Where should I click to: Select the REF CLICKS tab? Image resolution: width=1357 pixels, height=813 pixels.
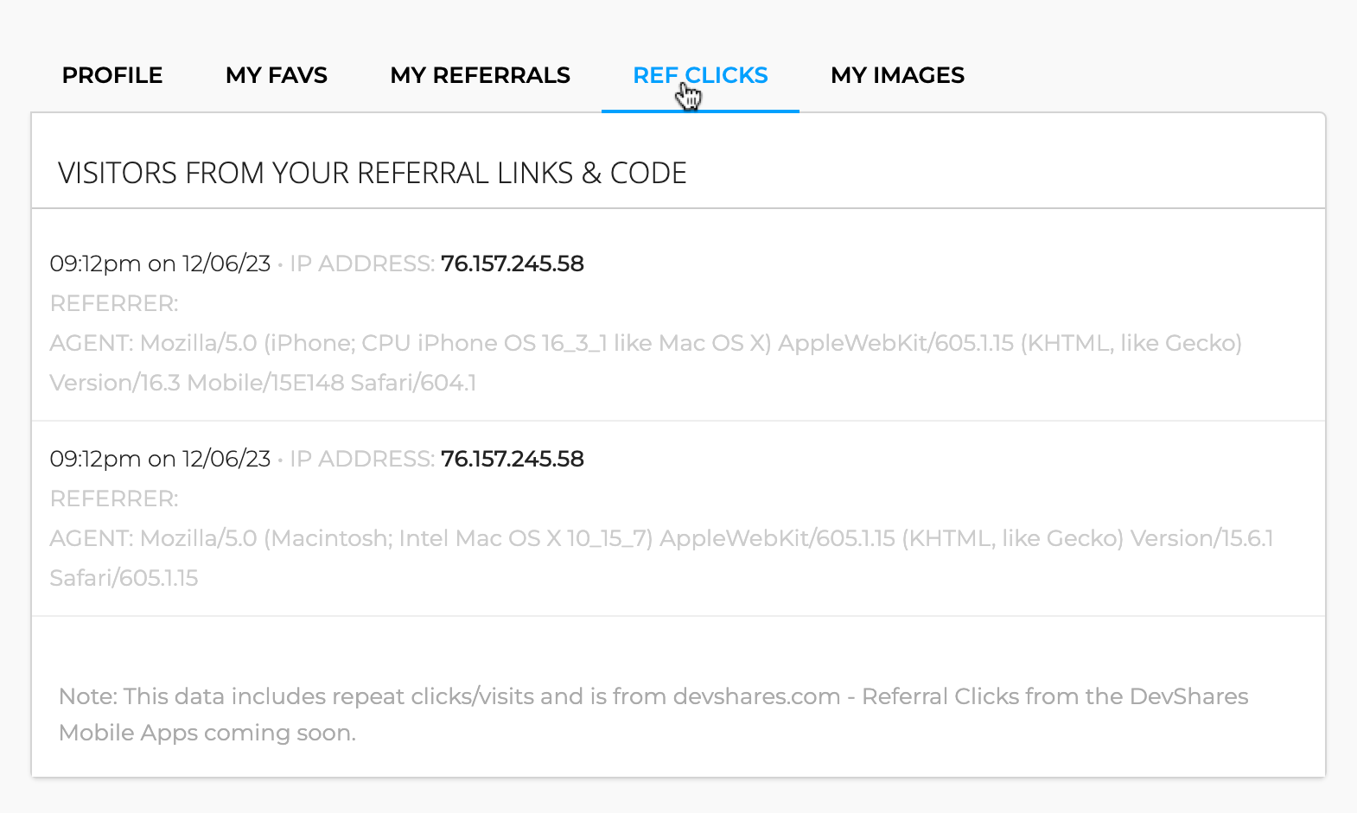pyautogui.click(x=700, y=76)
